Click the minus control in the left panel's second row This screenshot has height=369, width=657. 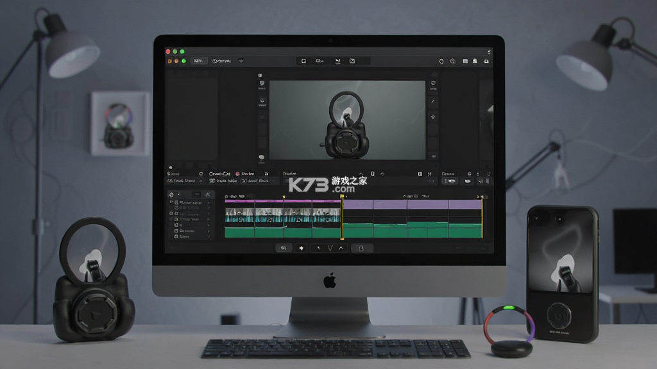click(x=201, y=181)
